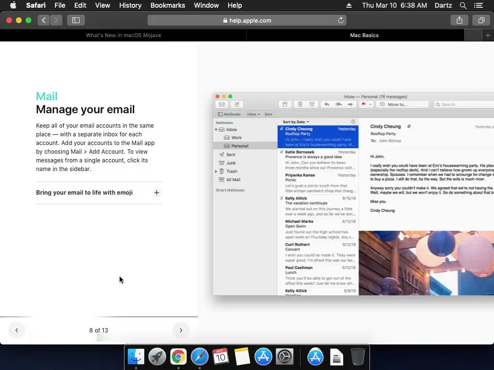
Task: Open Launchpad rocket in Dock
Action: tap(157, 357)
